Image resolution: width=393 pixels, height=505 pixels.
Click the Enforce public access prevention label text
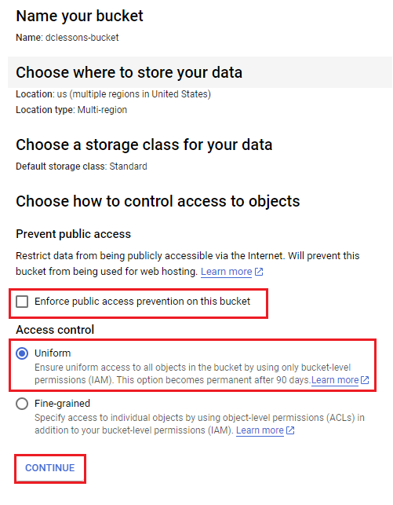(x=142, y=302)
